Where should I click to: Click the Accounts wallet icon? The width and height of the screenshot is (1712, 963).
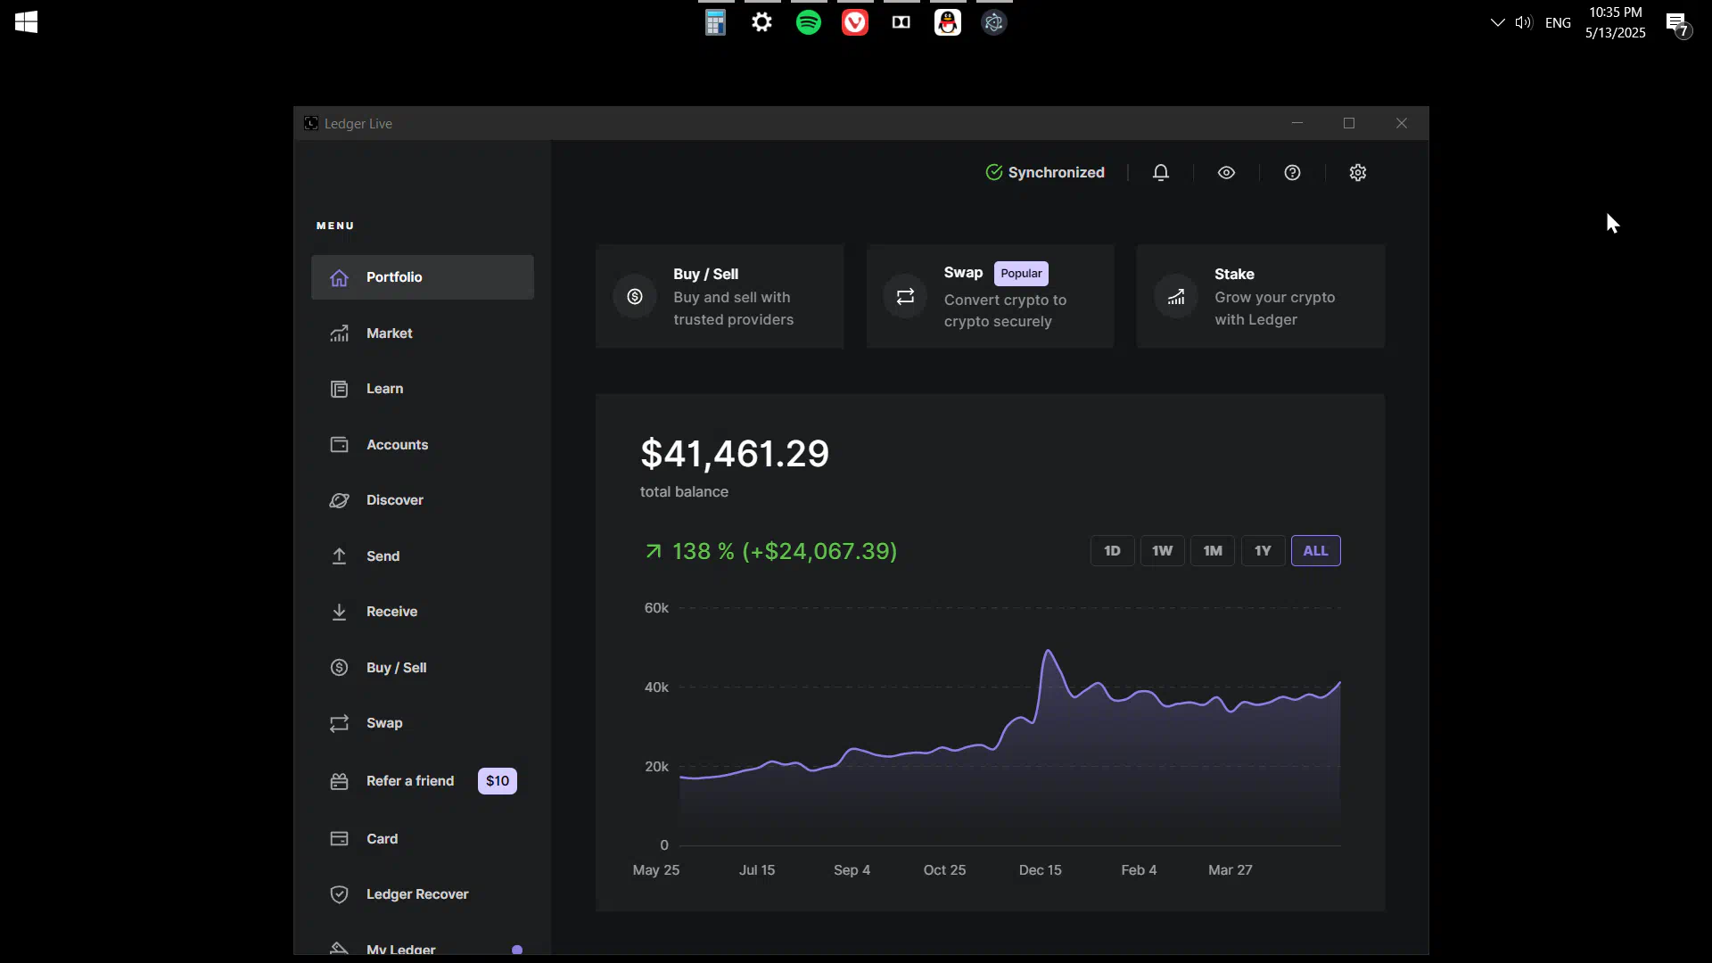coord(339,445)
